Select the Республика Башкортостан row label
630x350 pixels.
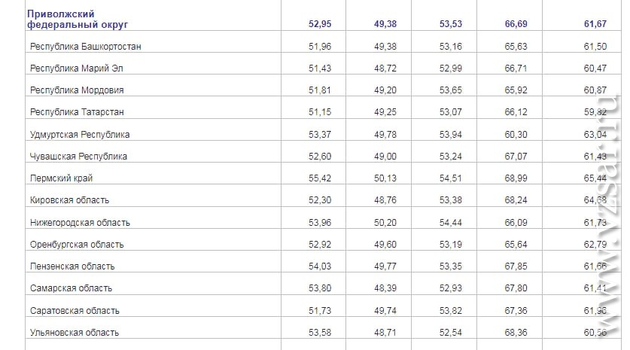click(86, 47)
